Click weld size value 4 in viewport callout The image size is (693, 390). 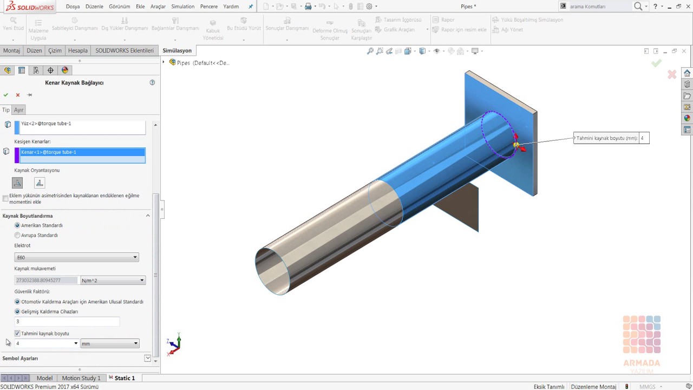point(644,138)
